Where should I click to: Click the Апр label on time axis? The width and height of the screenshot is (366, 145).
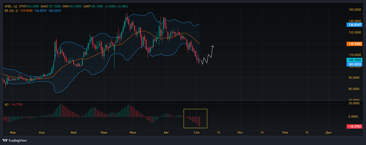coord(42,133)
